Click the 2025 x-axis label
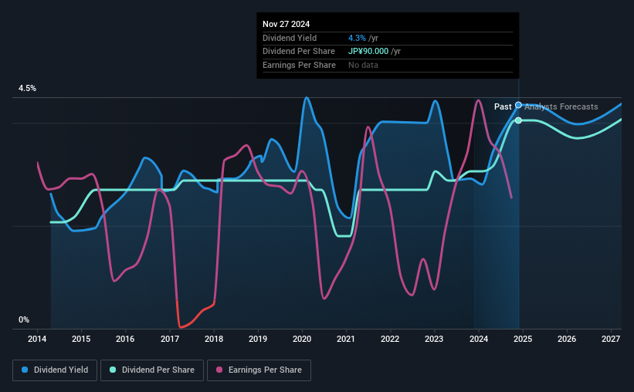Image resolution: width=634 pixels, height=392 pixels. [x=523, y=339]
